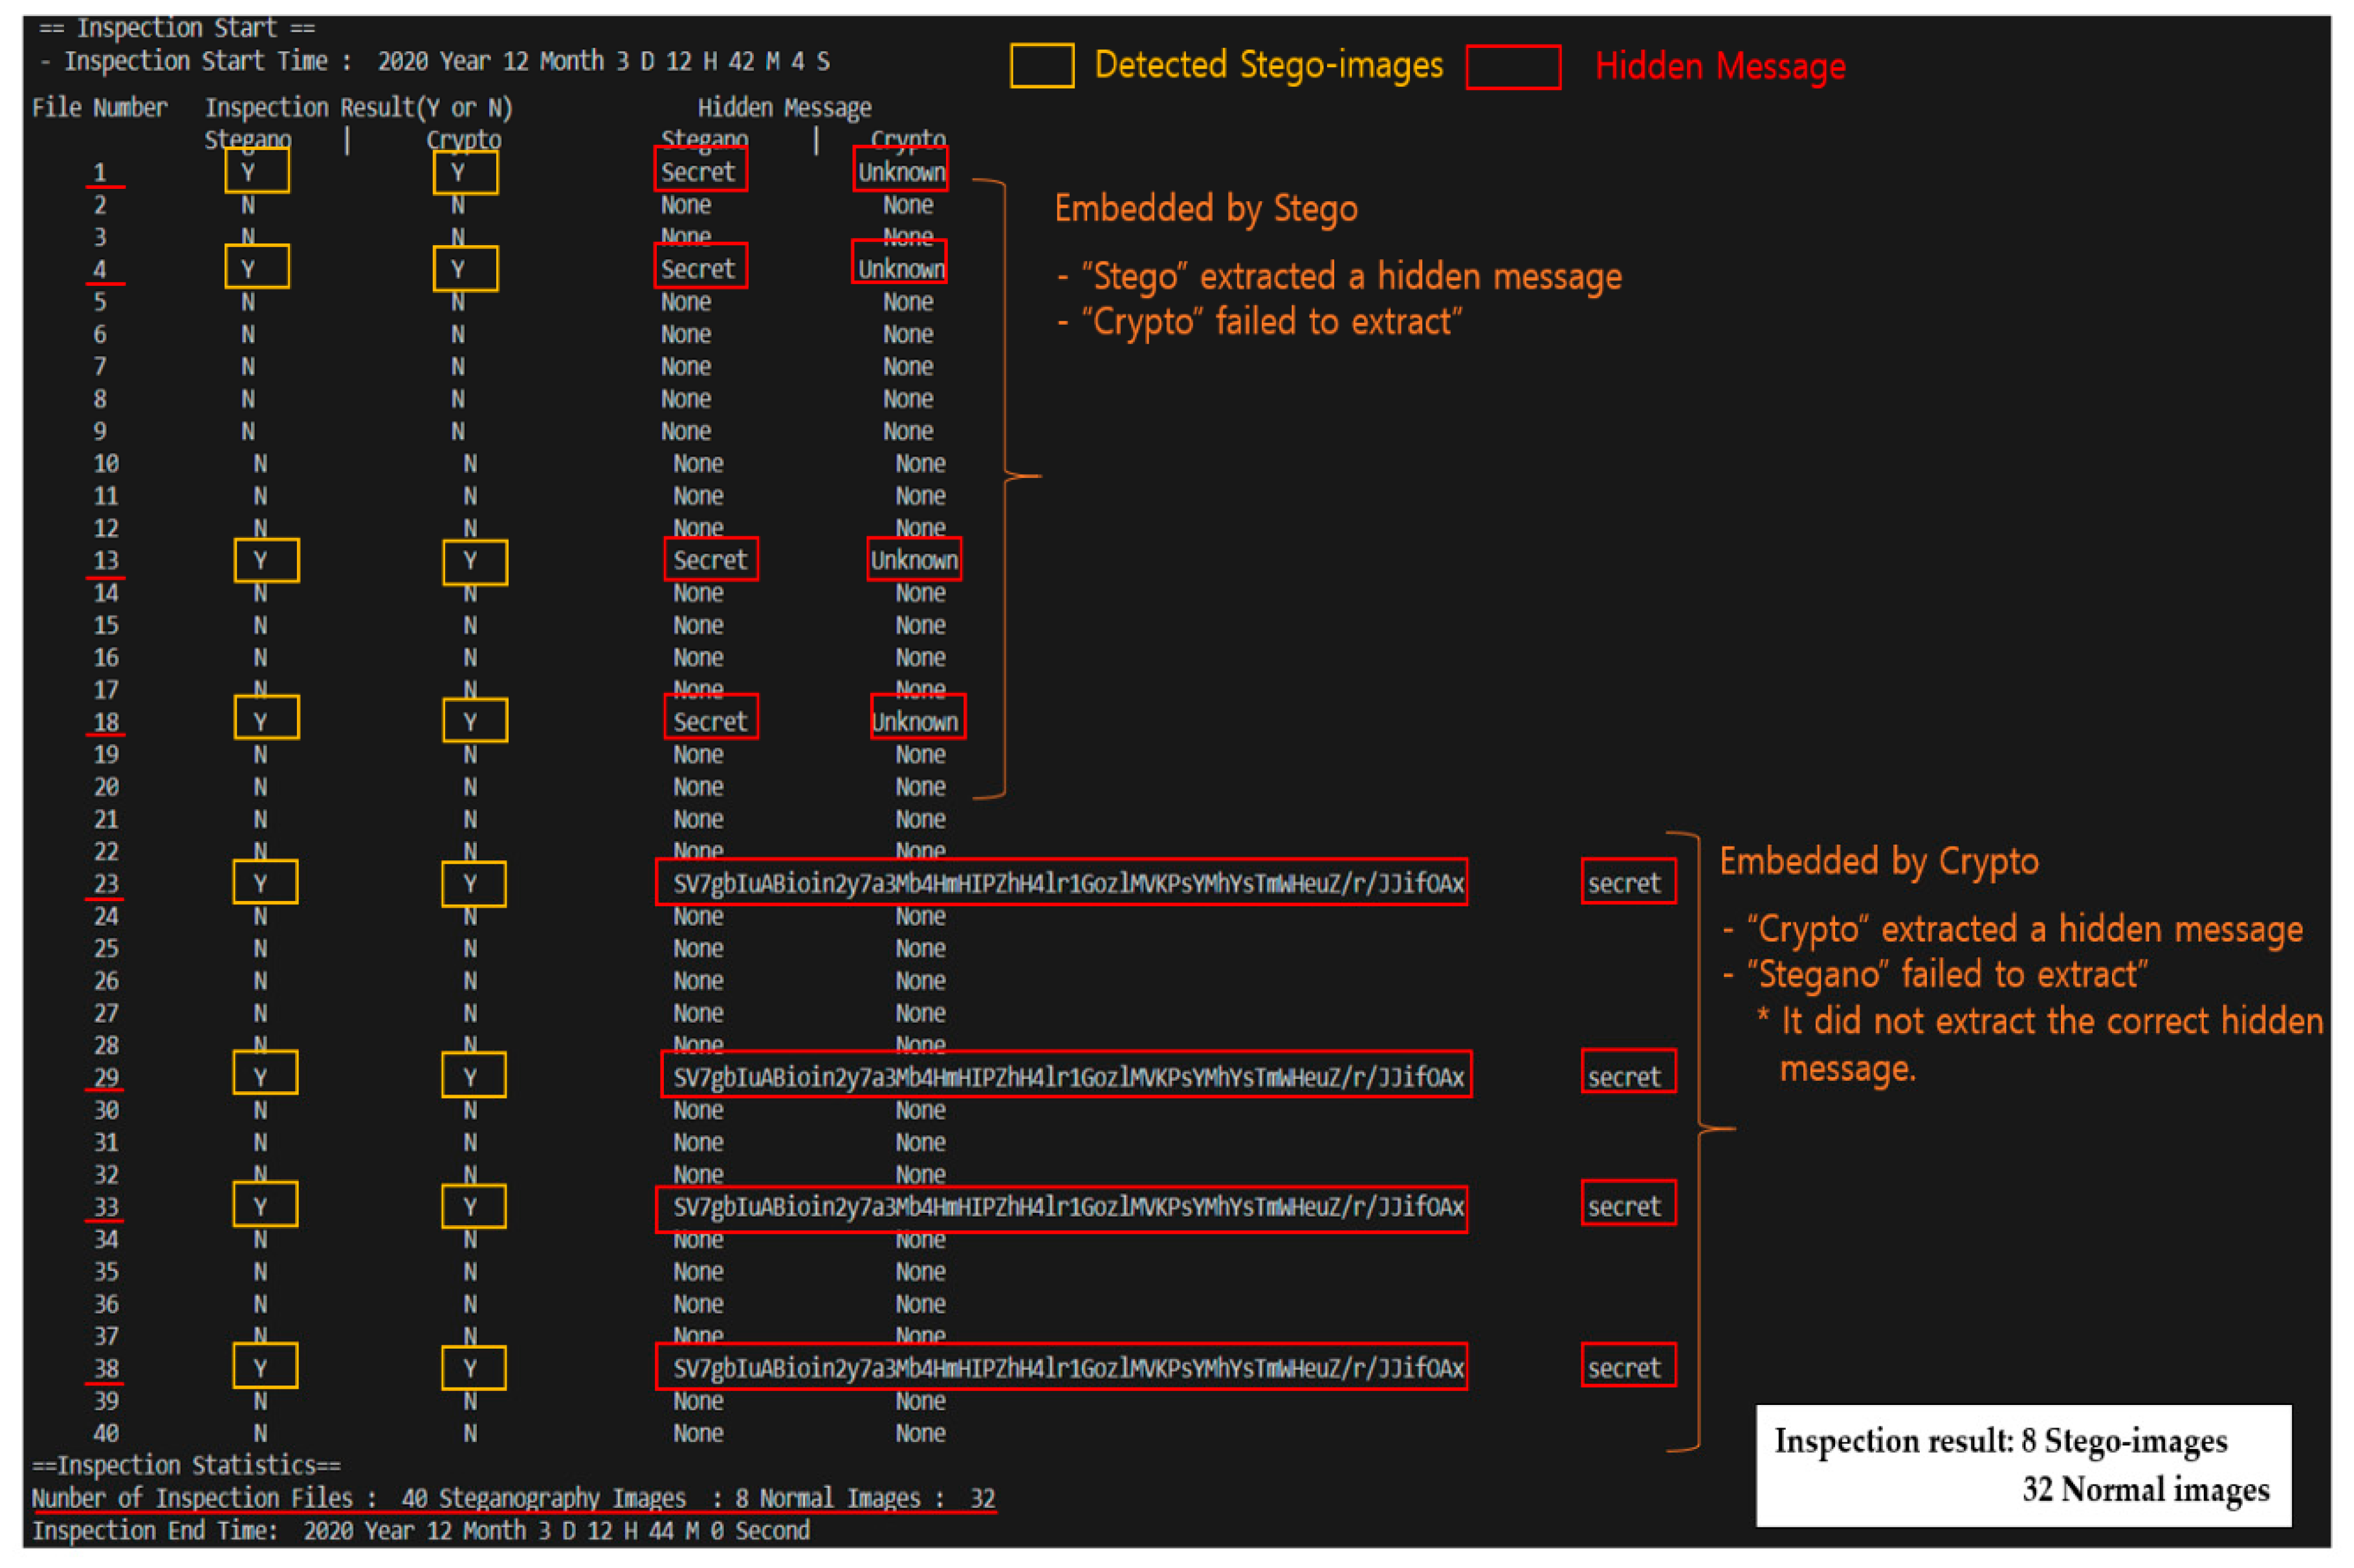
Task: Click encoded hidden string for file 23
Action: tap(1061, 883)
